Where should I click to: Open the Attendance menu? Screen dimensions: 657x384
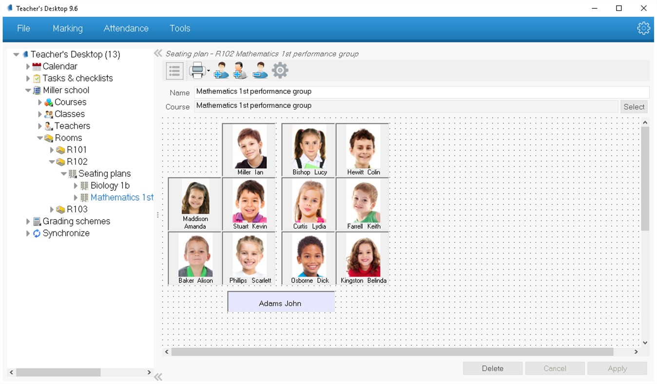point(126,29)
